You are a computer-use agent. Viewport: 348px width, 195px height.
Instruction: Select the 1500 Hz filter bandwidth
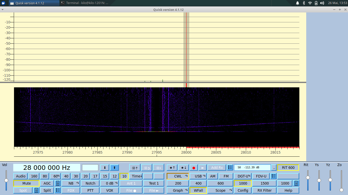pyautogui.click(x=264, y=183)
